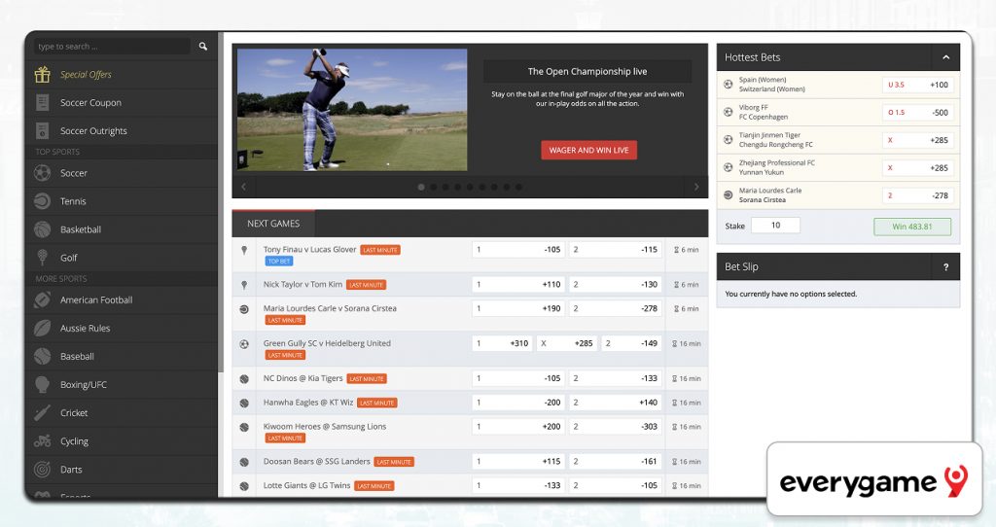Select the Soccer ball icon in Top Sports
This screenshot has width=996, height=527.
[43, 173]
